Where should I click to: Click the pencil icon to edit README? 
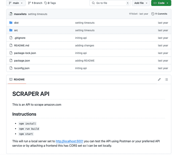click(x=159, y=80)
